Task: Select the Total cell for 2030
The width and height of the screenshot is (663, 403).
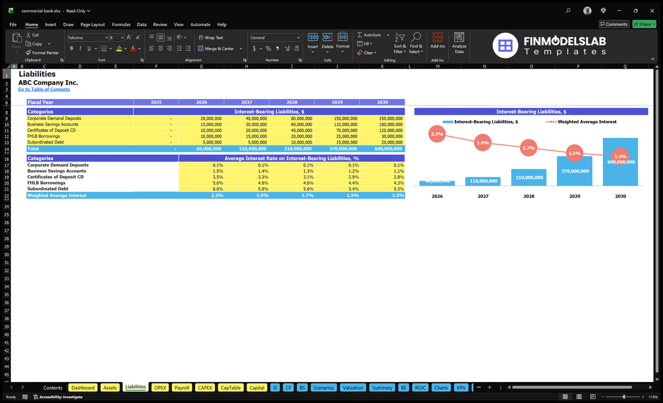Action: 382,149
